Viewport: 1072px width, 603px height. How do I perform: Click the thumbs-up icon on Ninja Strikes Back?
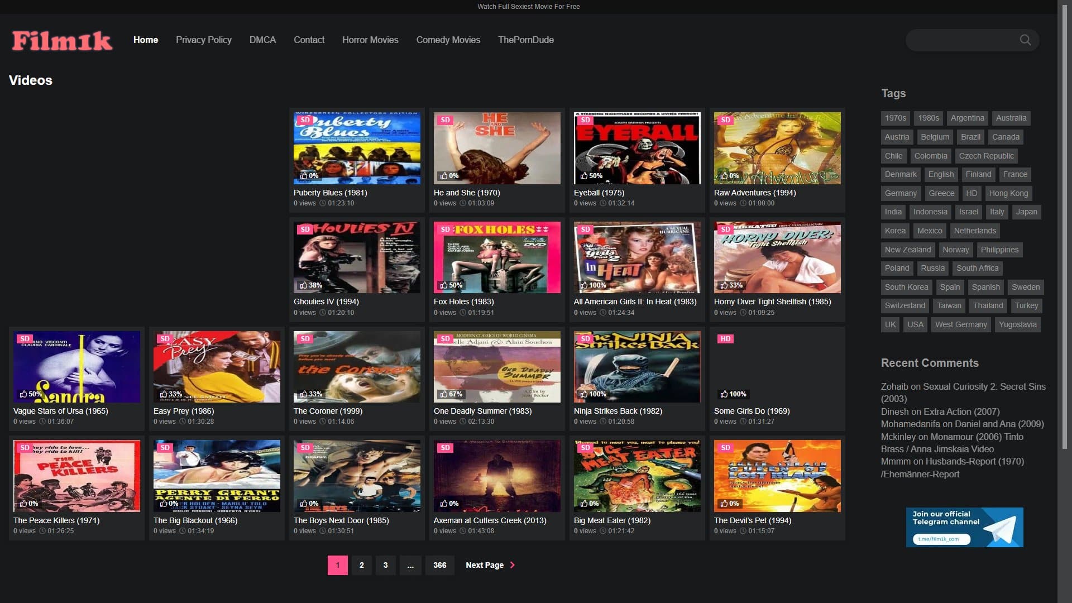click(x=583, y=394)
